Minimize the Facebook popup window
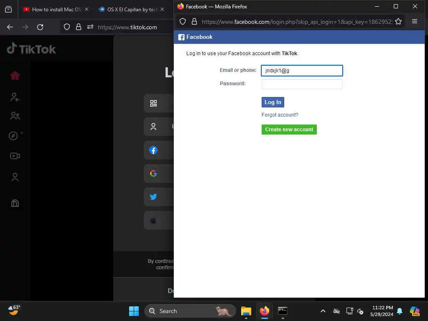Screen dimensions: 428x321 pos(377,6)
